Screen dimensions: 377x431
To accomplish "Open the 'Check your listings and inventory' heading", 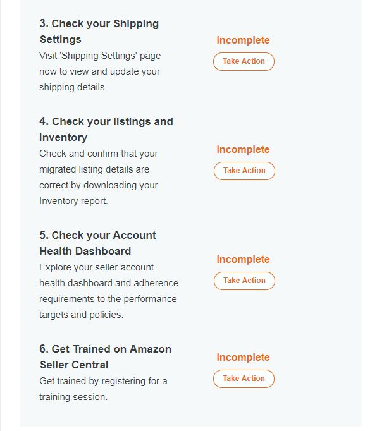I will pyautogui.click(x=106, y=130).
